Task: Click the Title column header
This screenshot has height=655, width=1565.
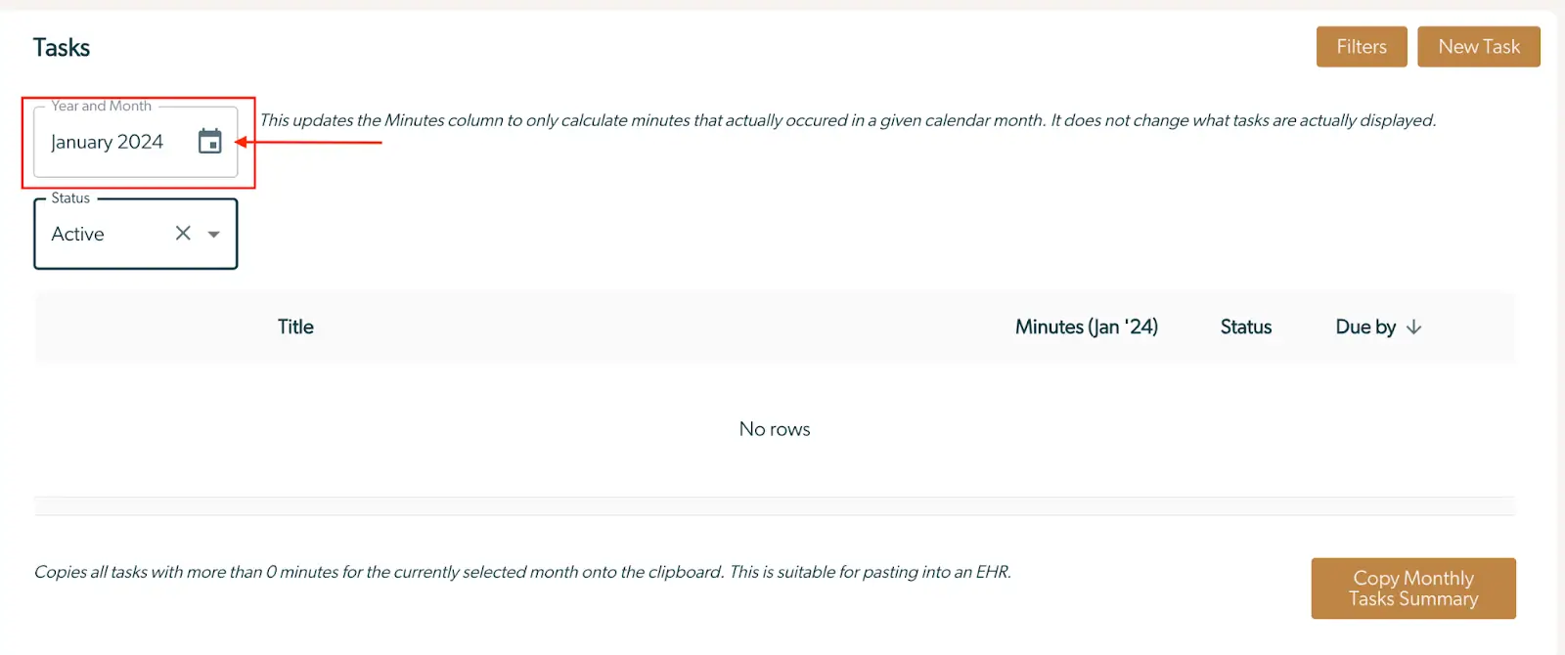Action: tap(294, 327)
